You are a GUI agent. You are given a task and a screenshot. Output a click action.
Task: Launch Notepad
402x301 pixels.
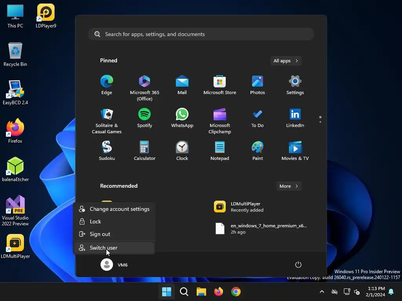pyautogui.click(x=220, y=151)
